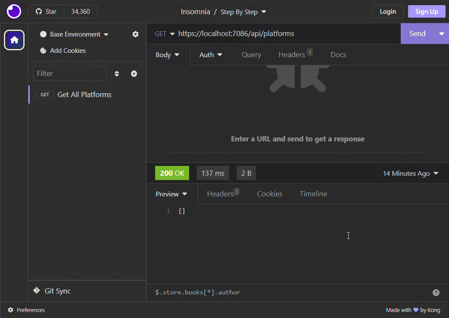This screenshot has height=318, width=449.
Task: Click the Insomnia logo icon
Action: (14, 12)
